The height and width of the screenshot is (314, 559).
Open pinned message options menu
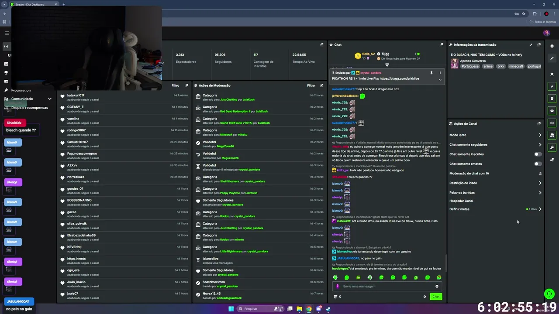coord(440,73)
